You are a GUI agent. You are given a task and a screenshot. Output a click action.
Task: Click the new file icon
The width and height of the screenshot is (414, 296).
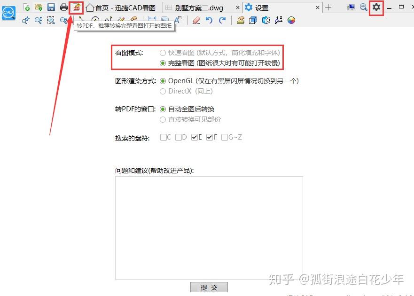click(x=26, y=7)
